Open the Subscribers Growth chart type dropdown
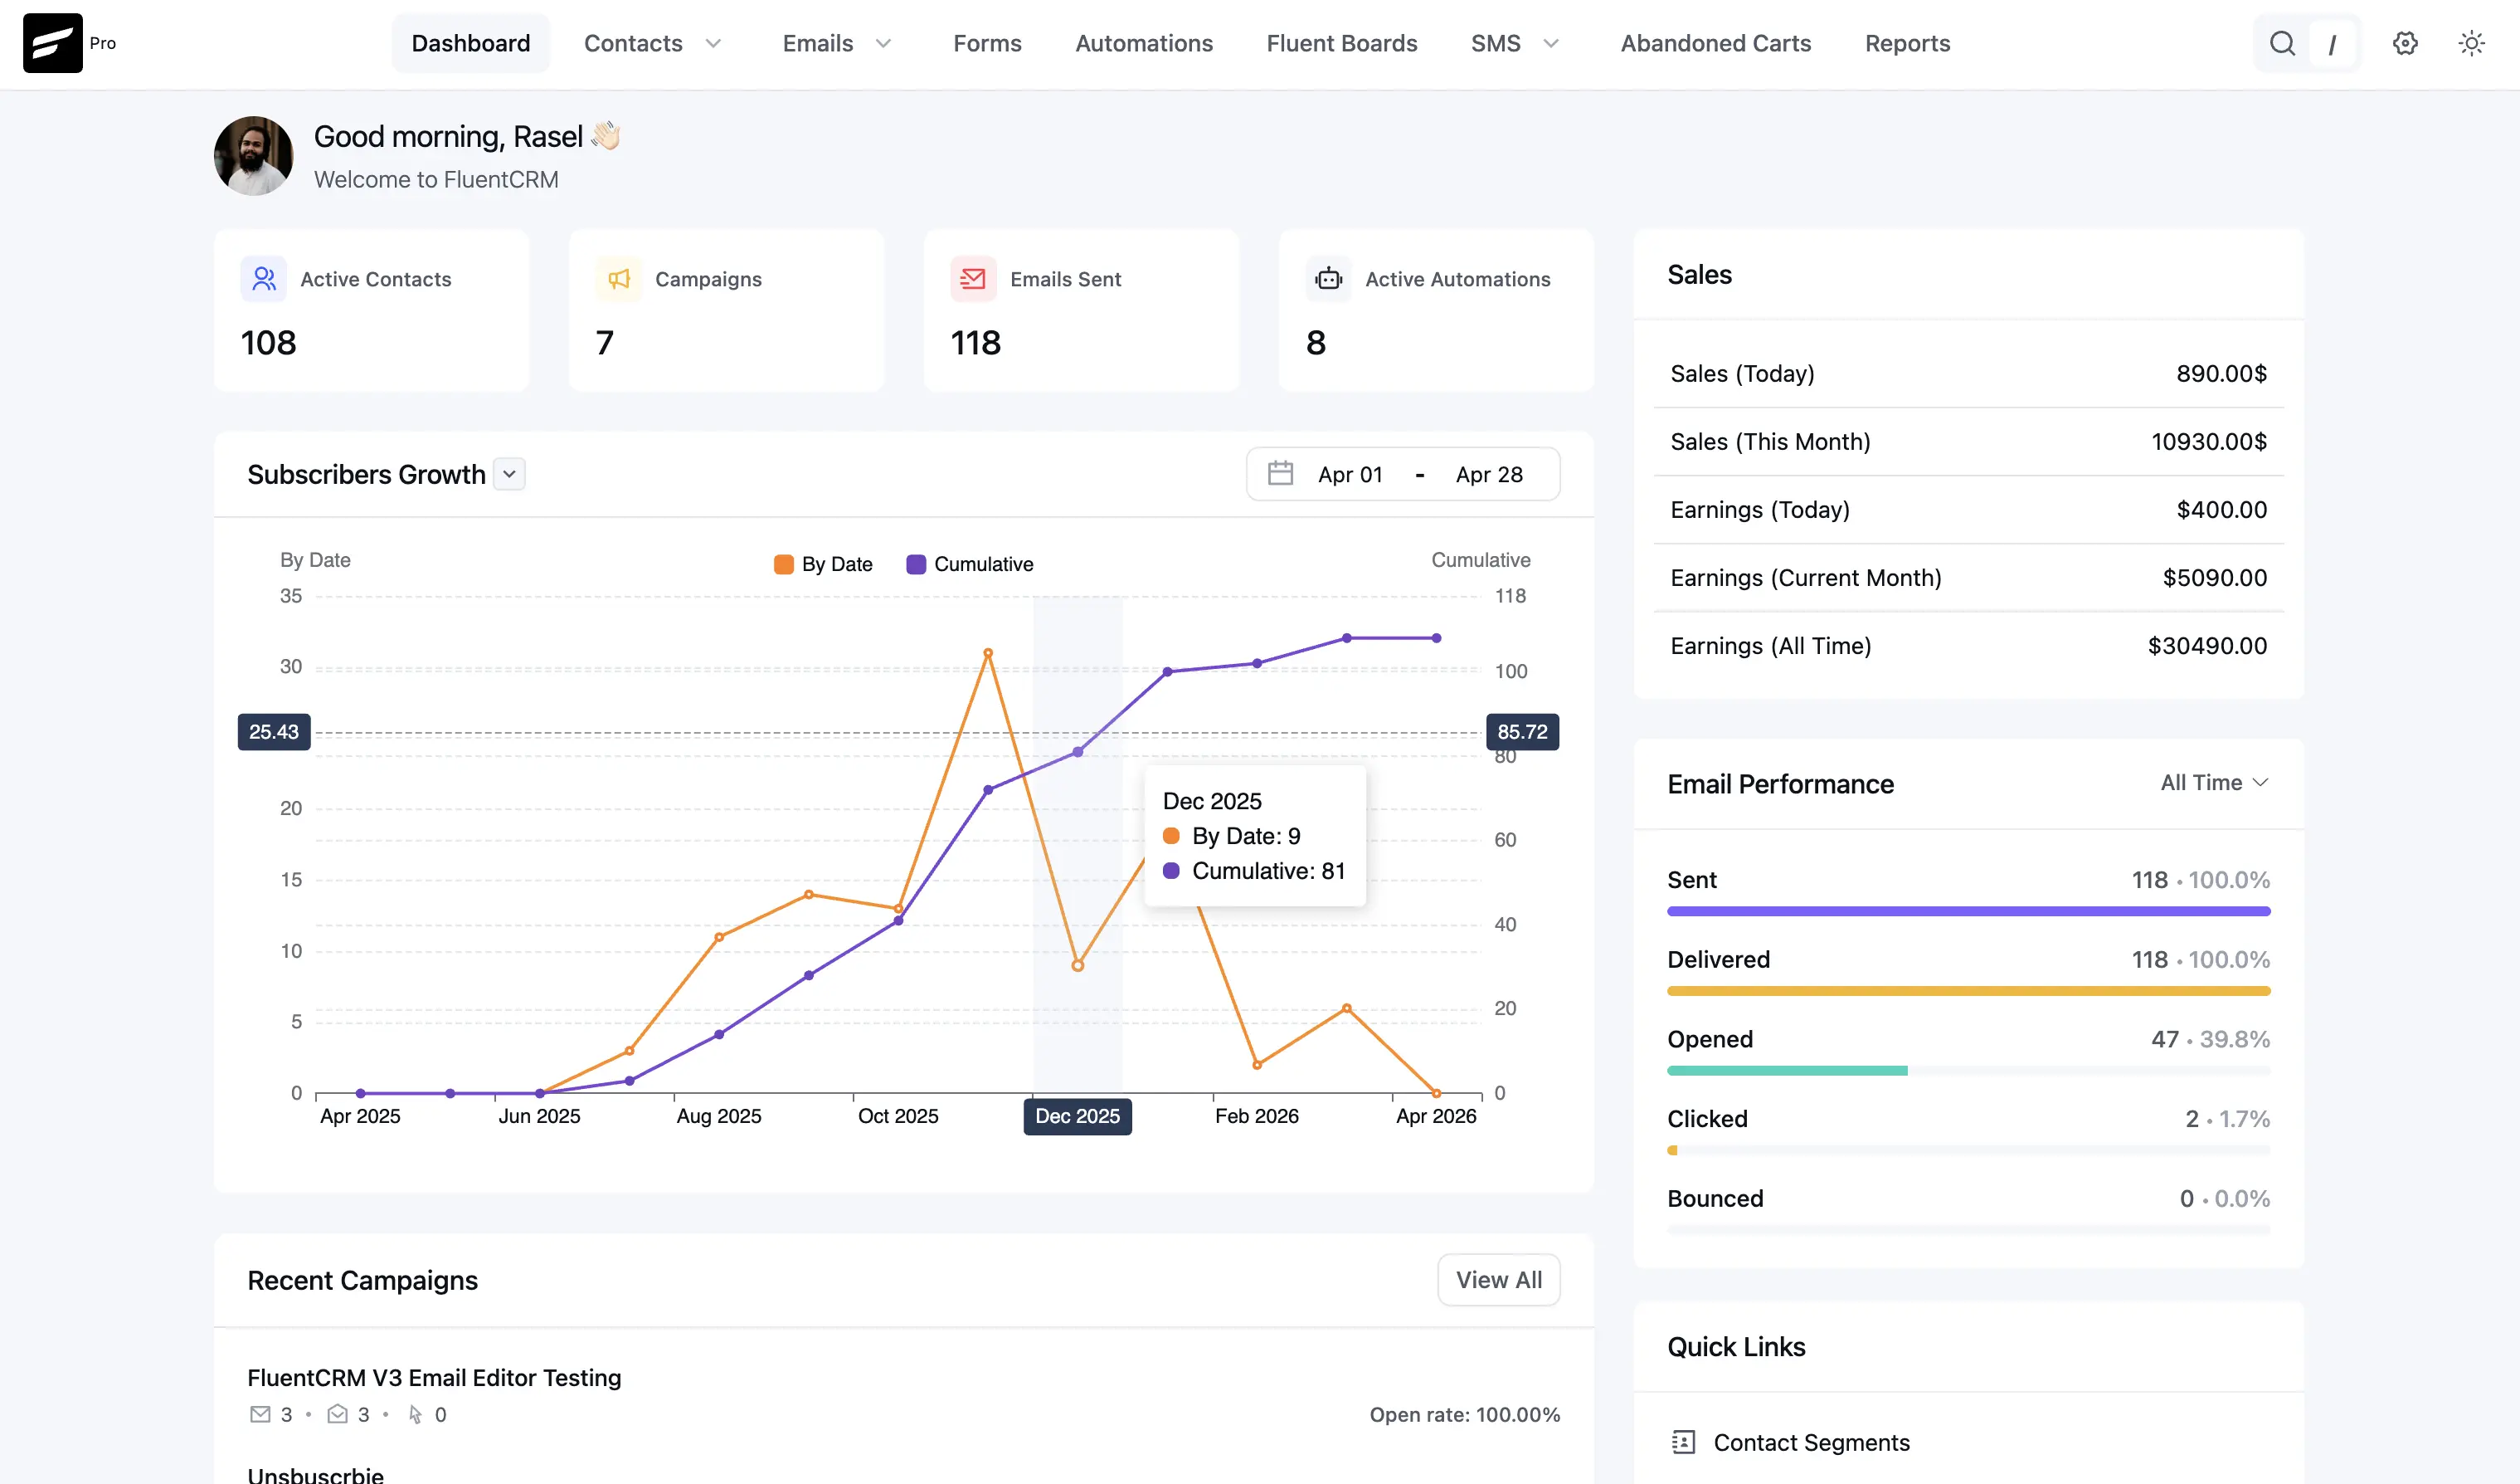The width and height of the screenshot is (2520, 1484). (509, 473)
